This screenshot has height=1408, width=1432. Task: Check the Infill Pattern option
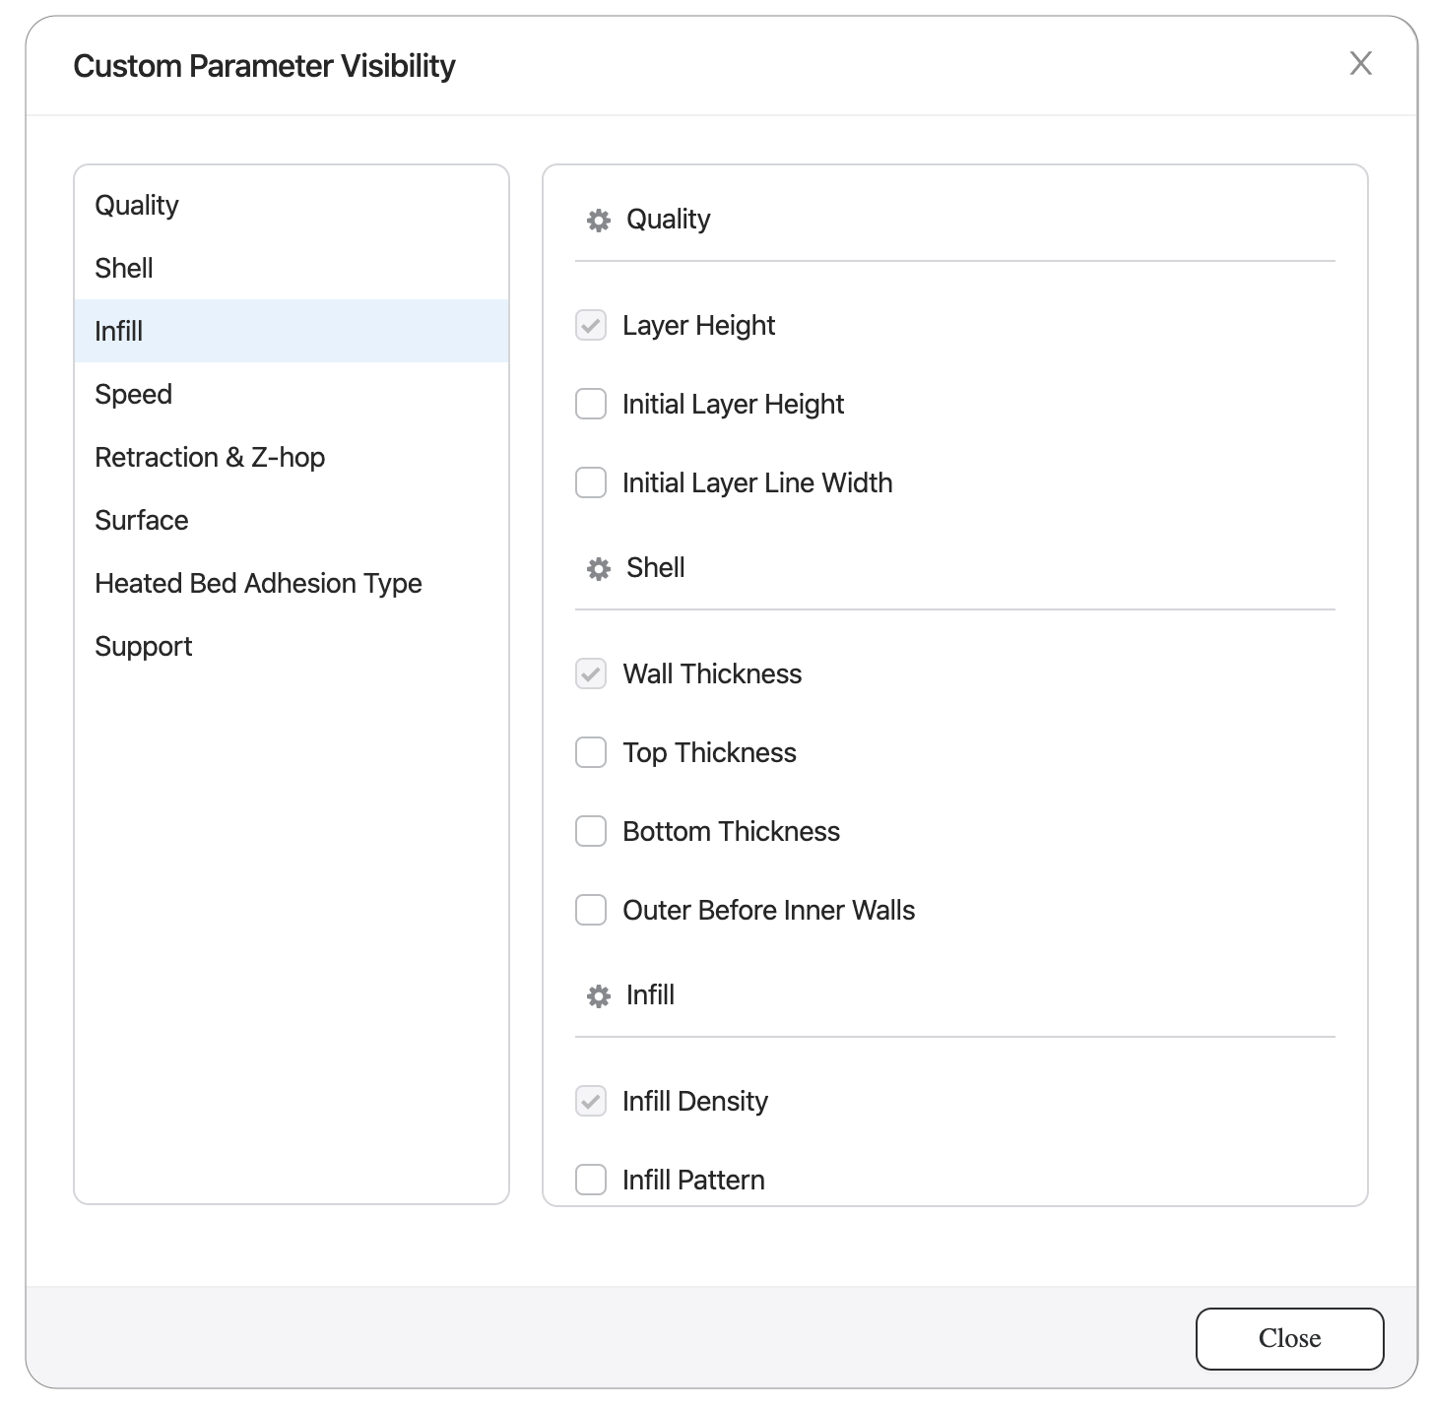[x=591, y=1180]
